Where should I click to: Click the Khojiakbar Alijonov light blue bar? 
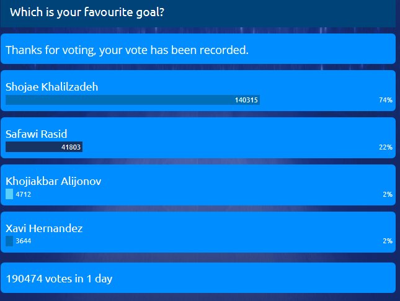[9, 194]
